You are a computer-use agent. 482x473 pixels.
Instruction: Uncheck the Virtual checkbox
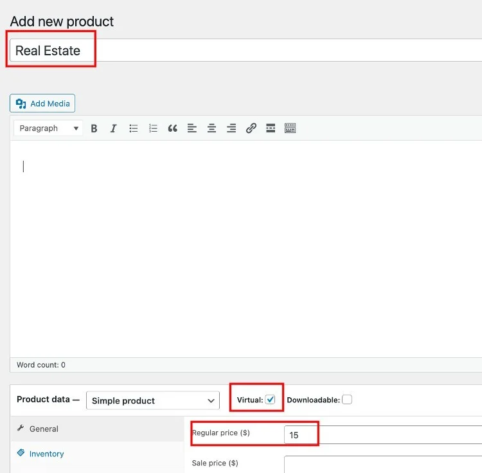pyautogui.click(x=270, y=400)
